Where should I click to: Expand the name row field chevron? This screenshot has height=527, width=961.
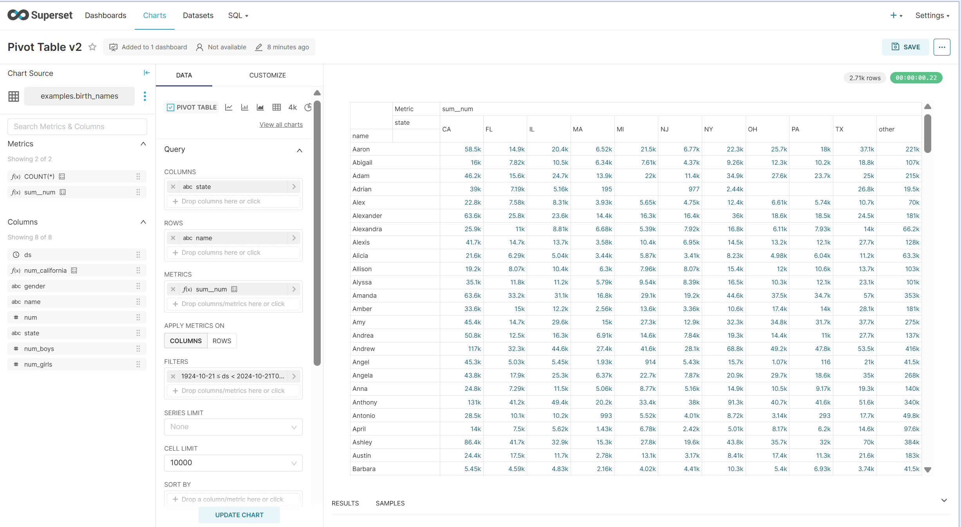coord(294,238)
